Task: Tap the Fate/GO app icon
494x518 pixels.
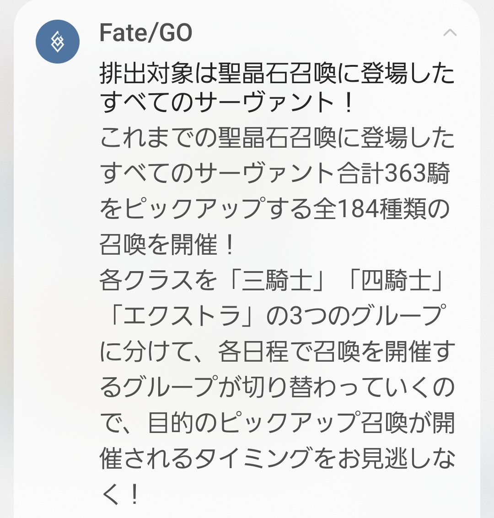Action: coord(58,42)
